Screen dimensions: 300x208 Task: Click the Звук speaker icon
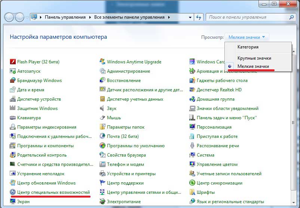102,108
